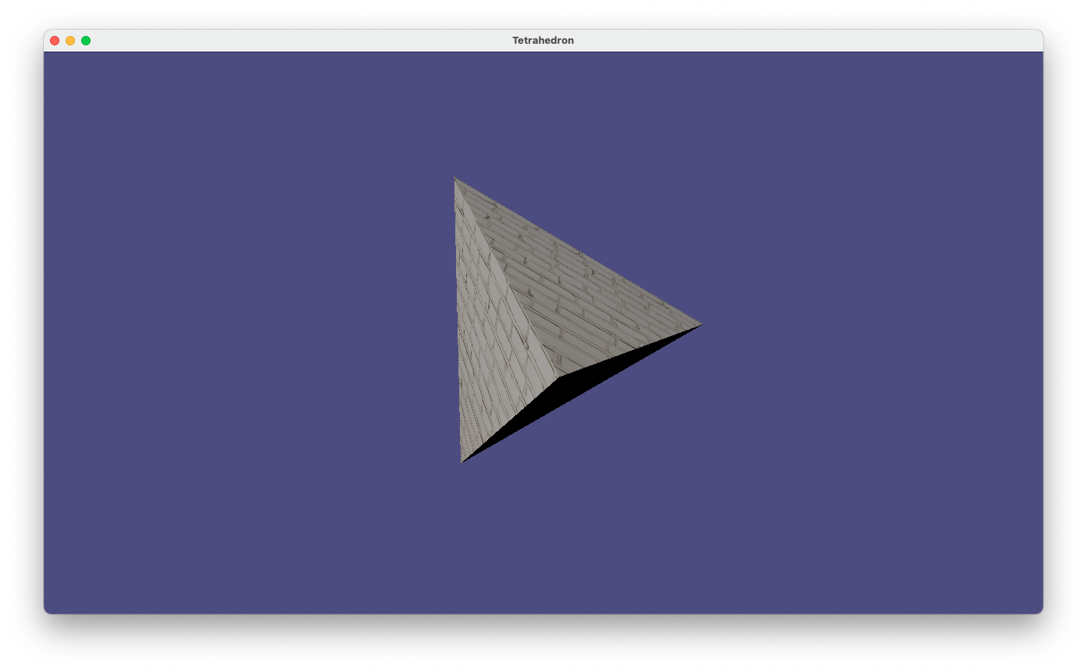Click the long bottom edge of the black face
Viewport: 1087px width, 672px height.
tap(582, 393)
